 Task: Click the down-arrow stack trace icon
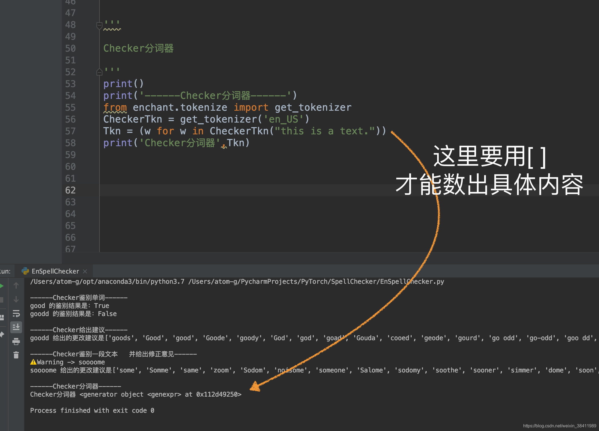(x=16, y=299)
